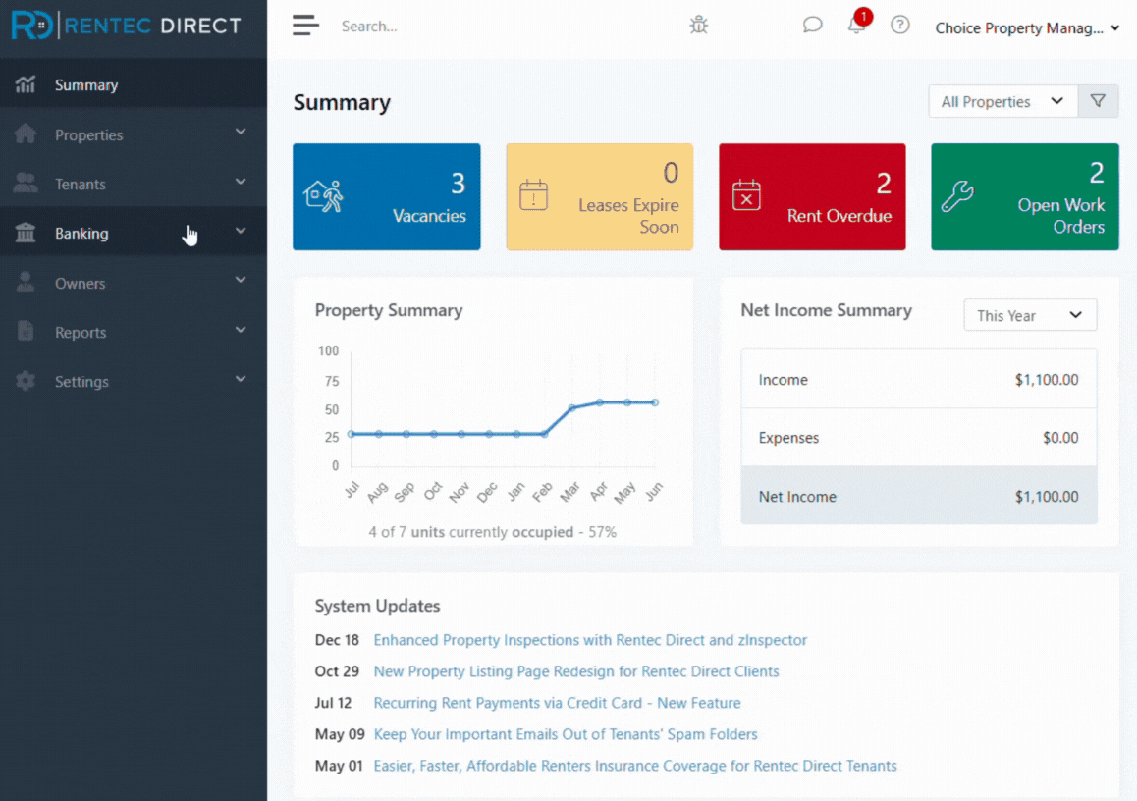Expand the Properties sidebar menu

click(x=132, y=134)
